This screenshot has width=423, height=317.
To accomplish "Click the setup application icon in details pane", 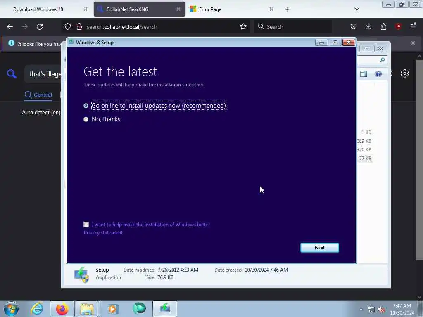I will point(81,274).
